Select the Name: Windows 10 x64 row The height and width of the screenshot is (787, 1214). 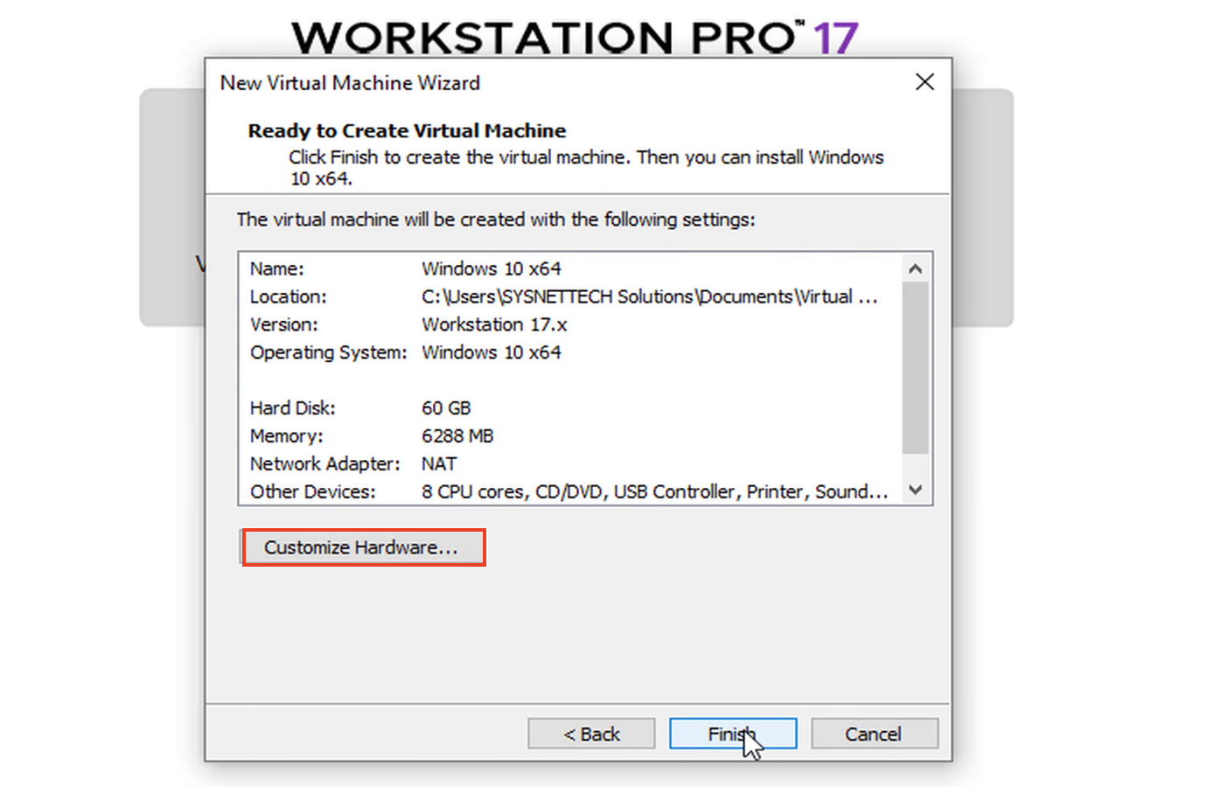(569, 268)
